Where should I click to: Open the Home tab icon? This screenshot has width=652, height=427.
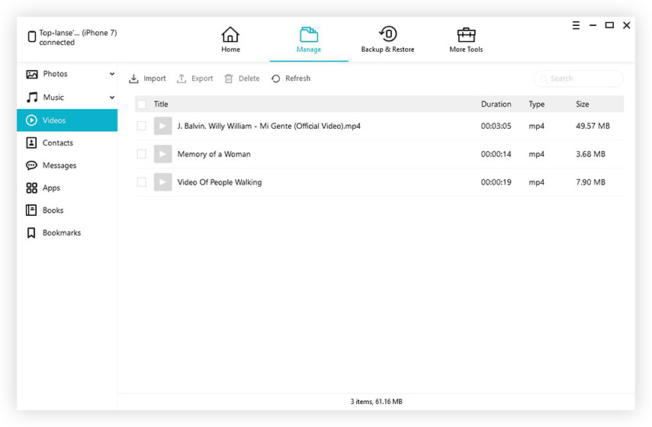(230, 34)
